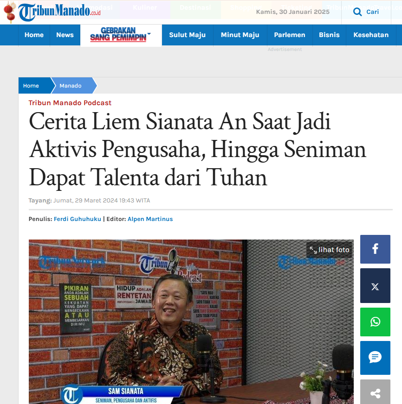
Task: Open the Sam Sianata podcast photo
Action: click(191, 322)
